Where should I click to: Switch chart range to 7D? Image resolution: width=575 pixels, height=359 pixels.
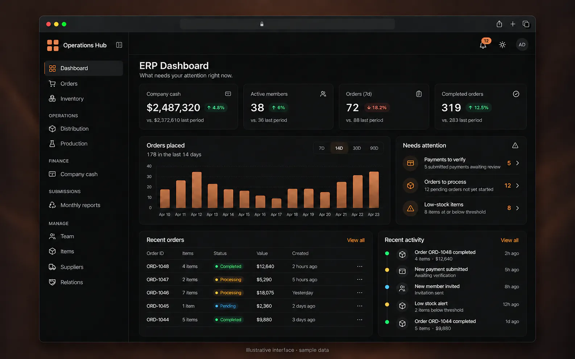pos(322,148)
